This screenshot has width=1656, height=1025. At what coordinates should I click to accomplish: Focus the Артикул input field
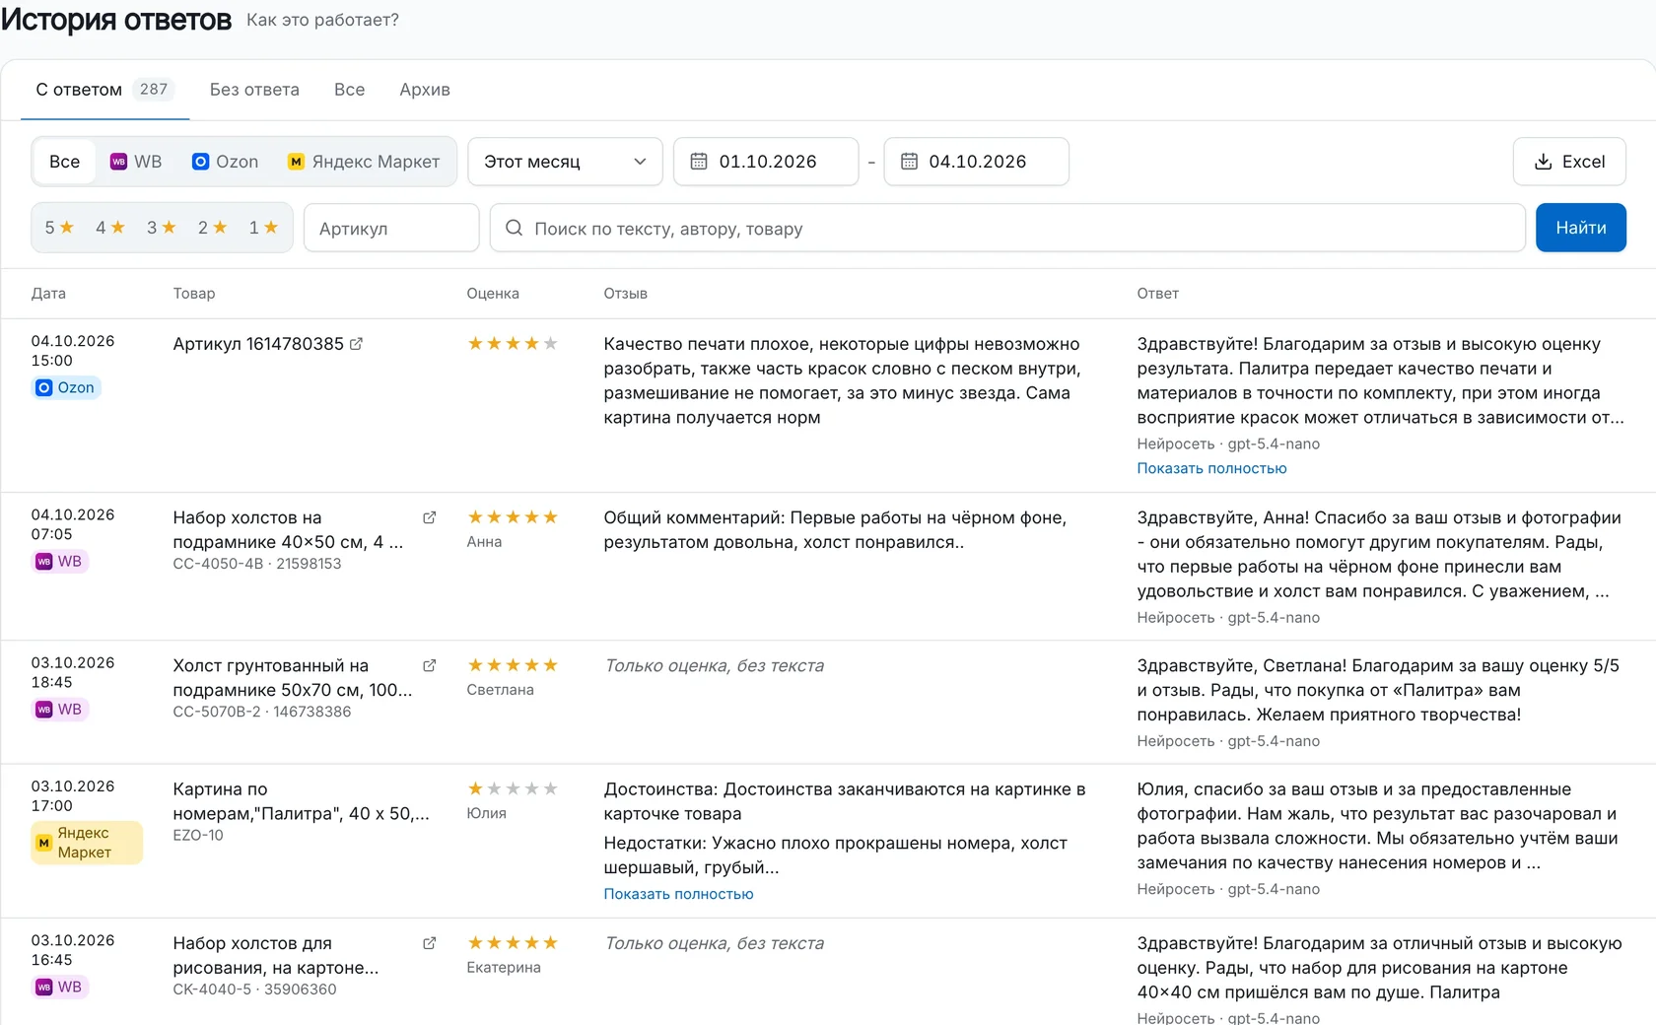tap(391, 228)
